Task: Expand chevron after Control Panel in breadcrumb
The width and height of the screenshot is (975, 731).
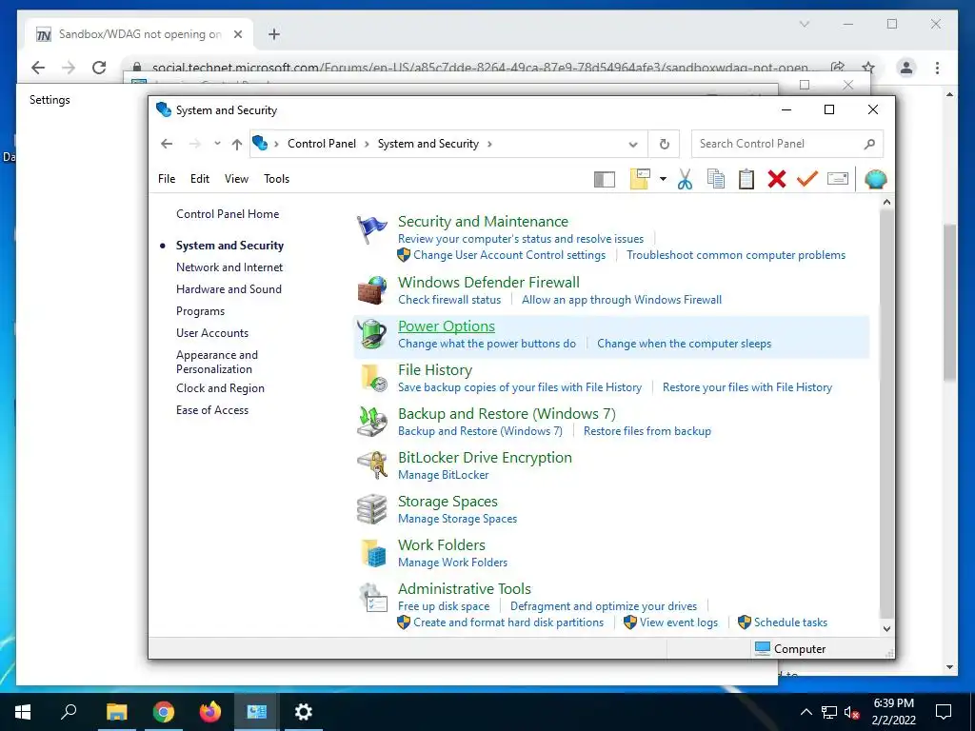Action: pos(367,145)
